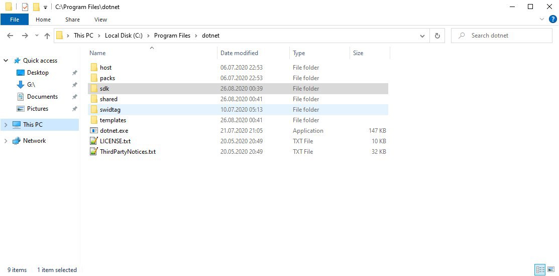Viewport: 559px width, 276px height.
Task: Open the recent locations dropdown arrow
Action: 37,36
